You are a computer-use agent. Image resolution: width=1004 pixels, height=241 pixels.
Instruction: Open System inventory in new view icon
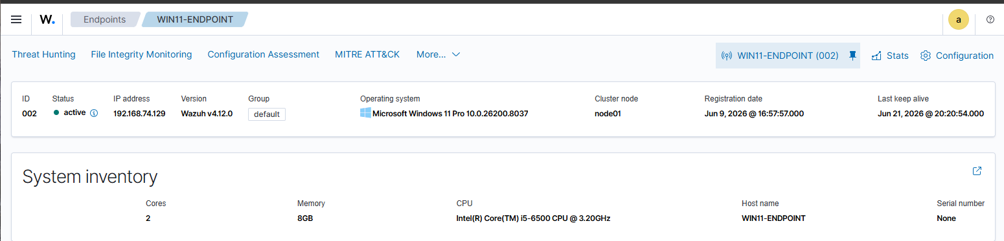[x=977, y=171]
